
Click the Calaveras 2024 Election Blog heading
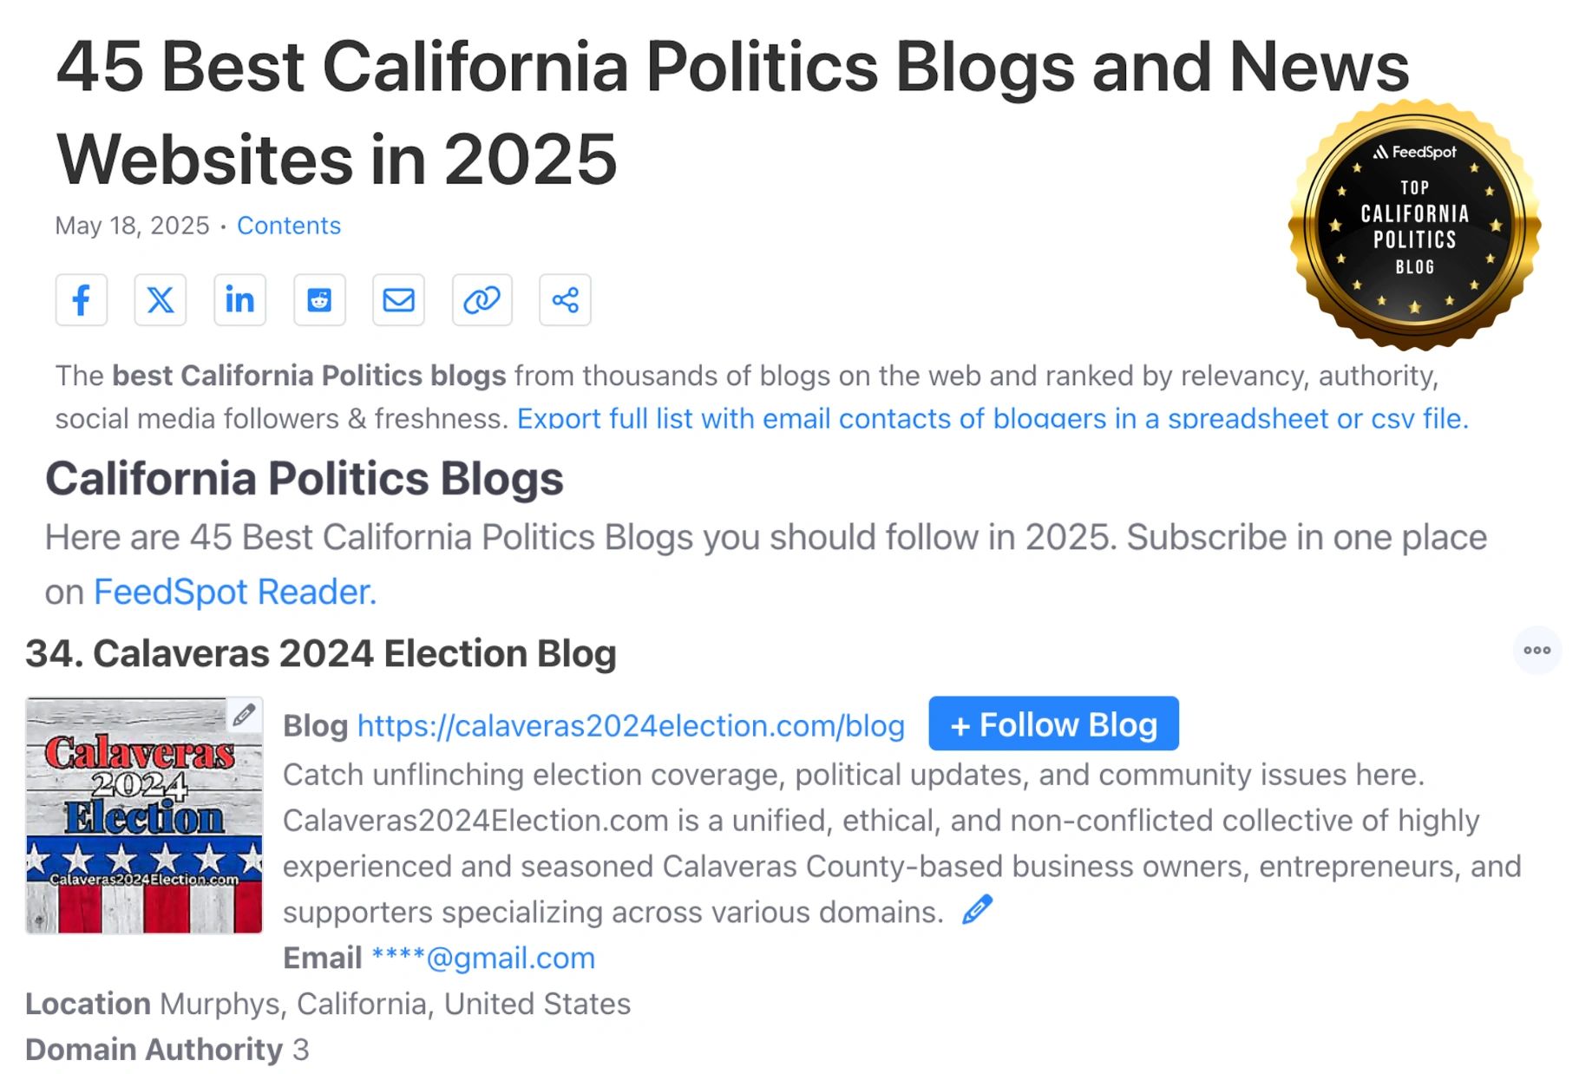pos(321,653)
